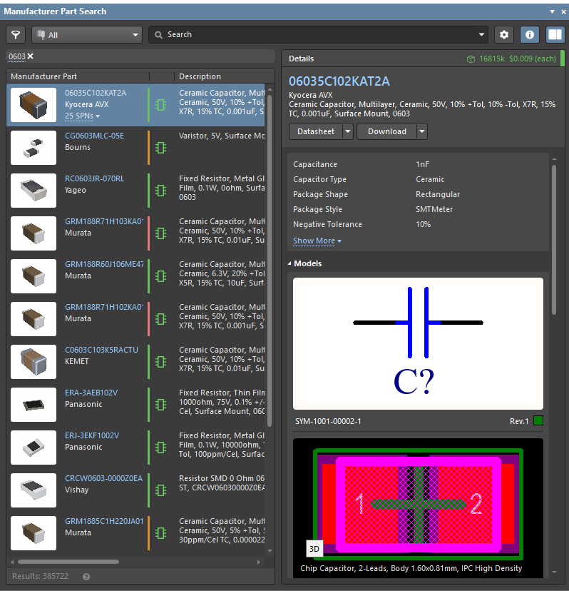Switch footprint preview to 3D view

click(x=314, y=548)
